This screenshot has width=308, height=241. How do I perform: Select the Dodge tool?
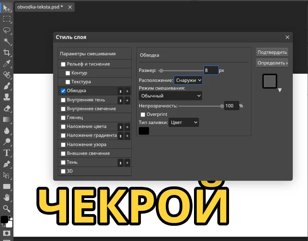pyautogui.click(x=6, y=141)
